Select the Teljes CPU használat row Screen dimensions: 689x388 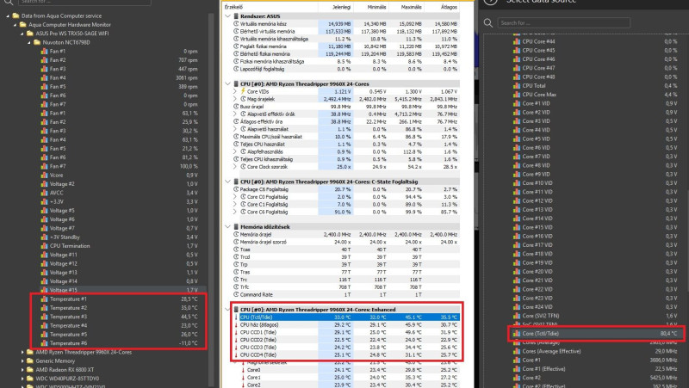[x=346, y=144]
